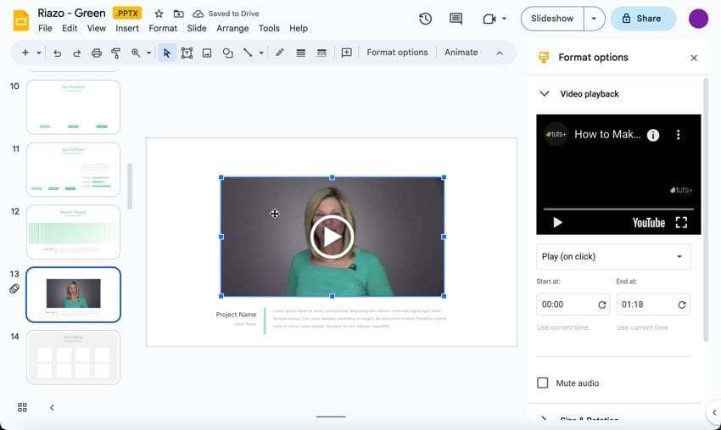Viewport: 721px width, 430px height.
Task: Open the comments history icon
Action: pos(456,19)
